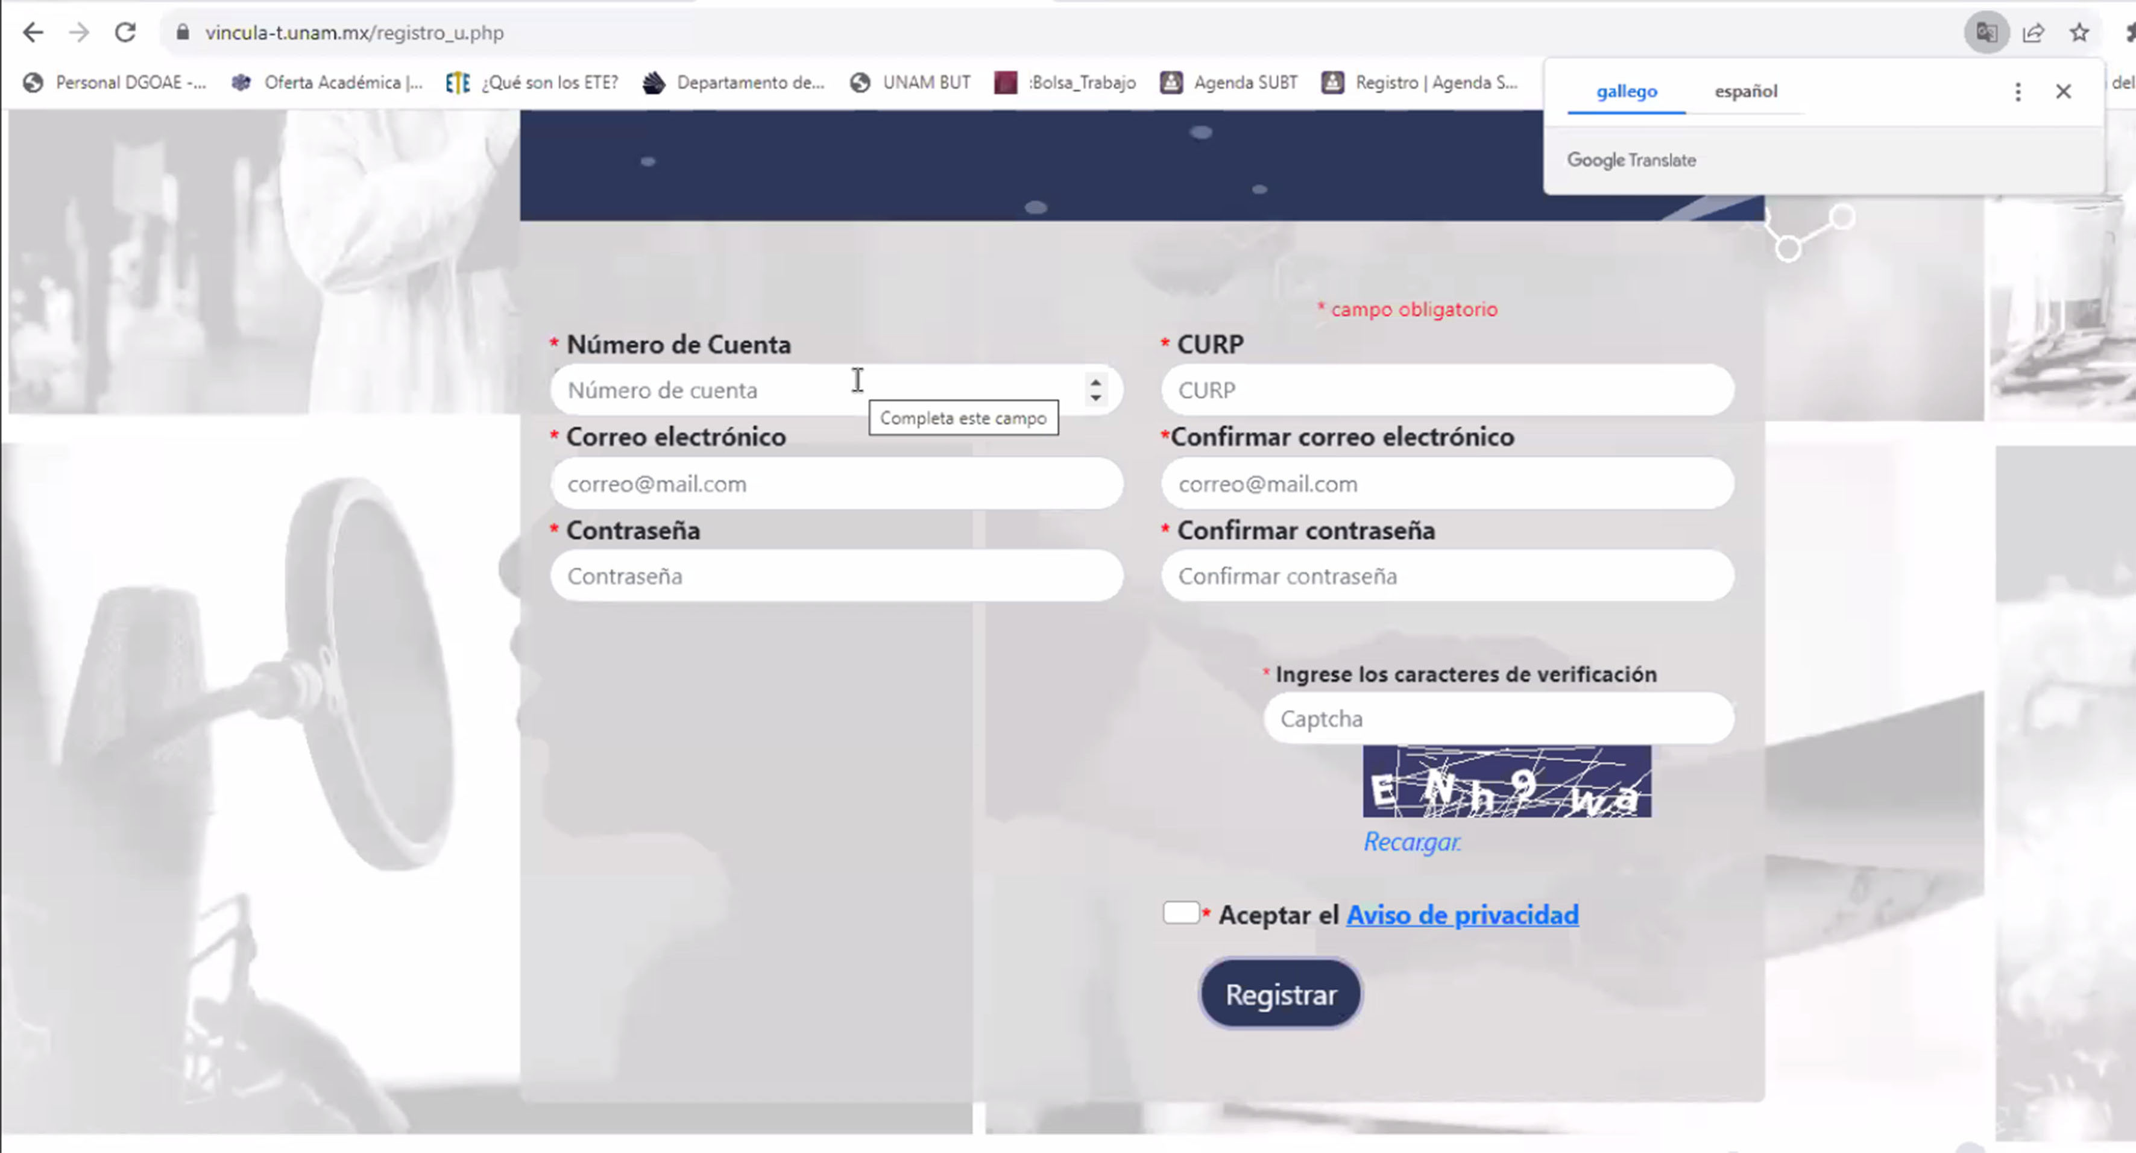
Task: Open the Aviso de privacidad link
Action: point(1463,914)
